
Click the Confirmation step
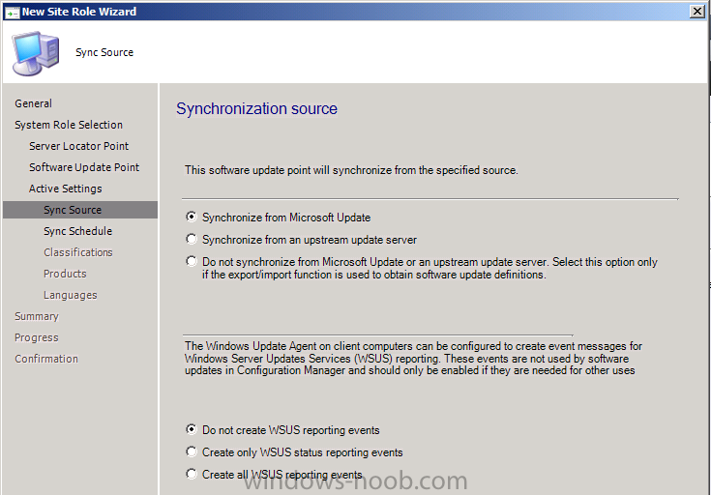[46, 359]
